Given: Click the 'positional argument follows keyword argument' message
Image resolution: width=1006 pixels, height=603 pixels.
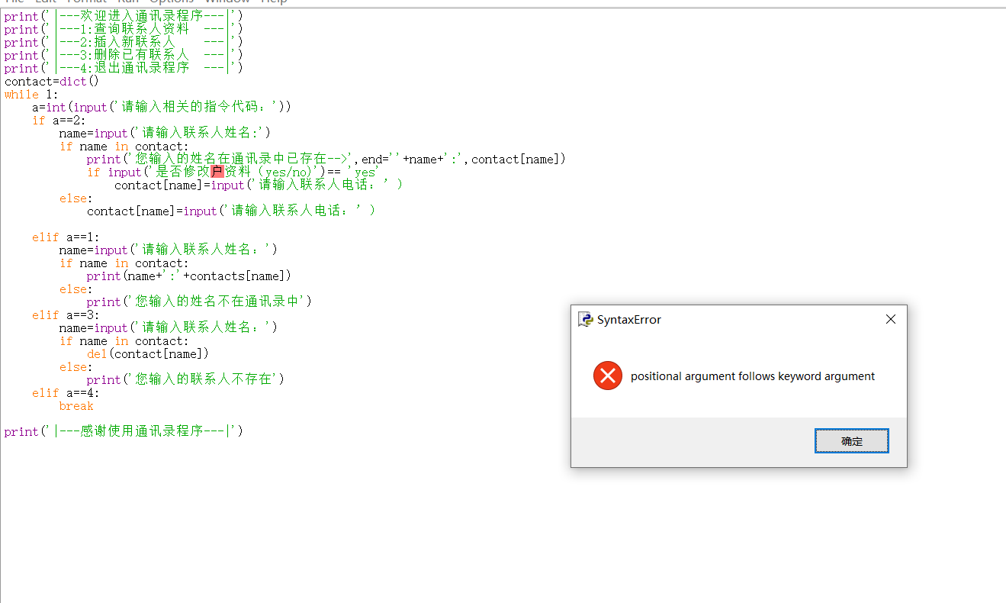Looking at the screenshot, I should click(753, 376).
